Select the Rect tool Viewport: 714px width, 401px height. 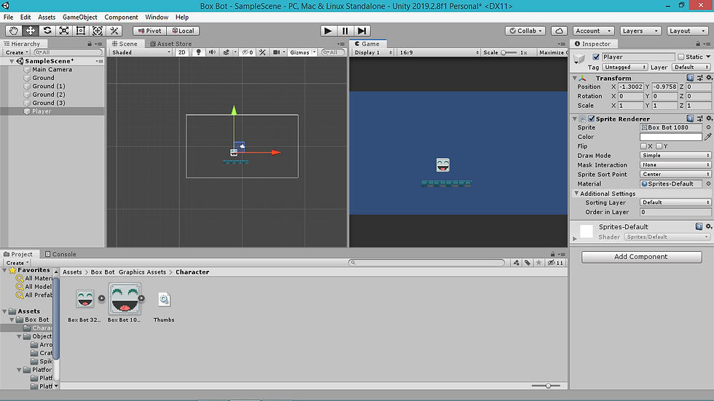click(81, 31)
